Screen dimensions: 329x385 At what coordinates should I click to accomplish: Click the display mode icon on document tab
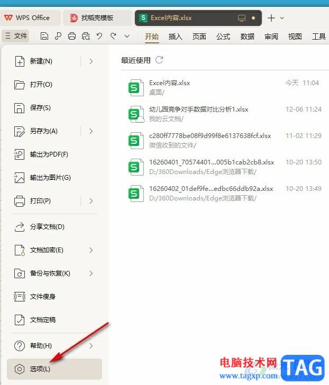point(242,18)
